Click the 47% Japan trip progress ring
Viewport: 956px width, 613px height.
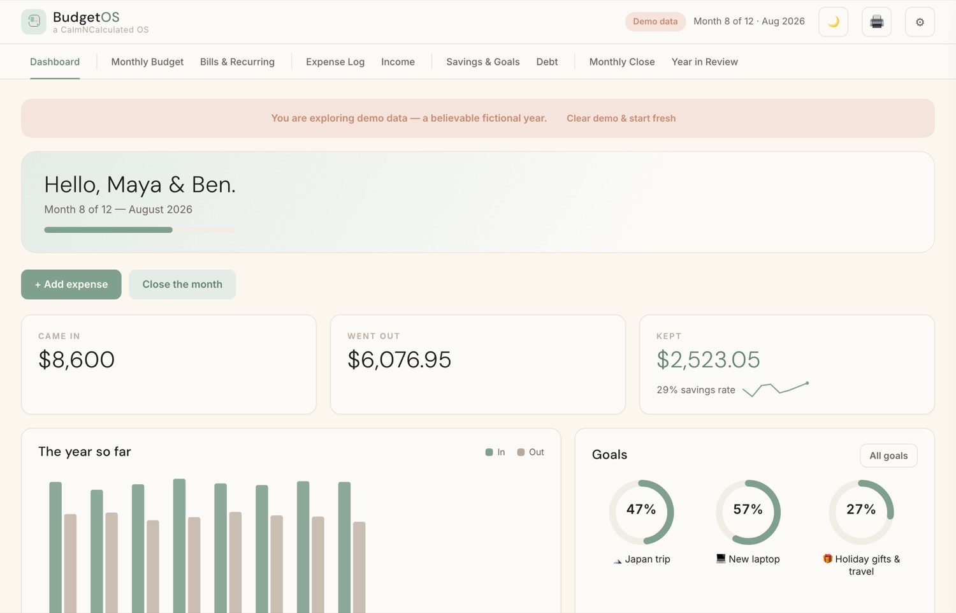[x=641, y=512]
